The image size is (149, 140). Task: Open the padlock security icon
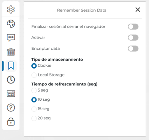[x=11, y=122]
